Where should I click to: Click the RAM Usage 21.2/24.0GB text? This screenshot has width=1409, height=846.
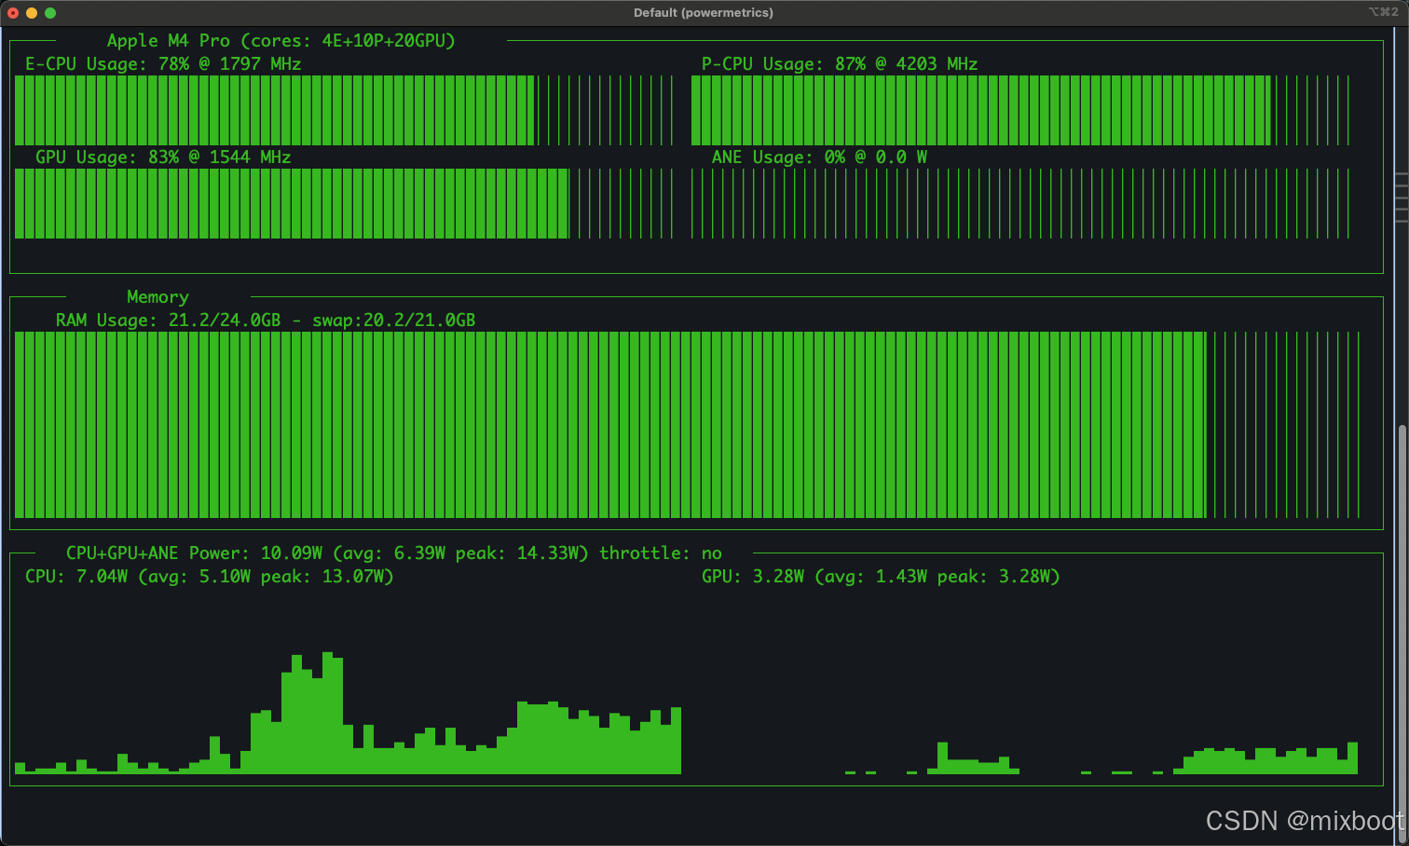(266, 321)
